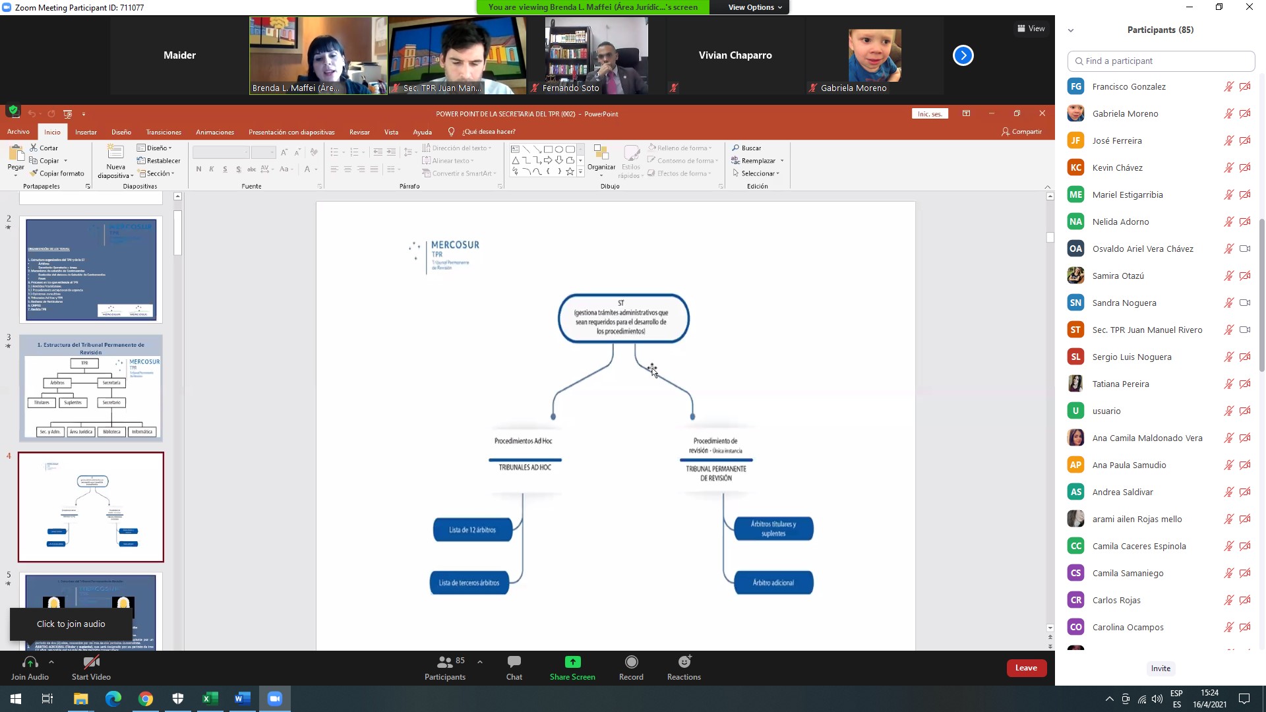This screenshot has height=712, width=1266.
Task: Collapse Participants panel chevron at top
Action: point(1071,30)
